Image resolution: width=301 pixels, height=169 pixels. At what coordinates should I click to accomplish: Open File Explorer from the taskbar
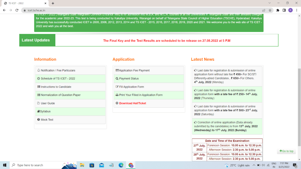coord(82,165)
